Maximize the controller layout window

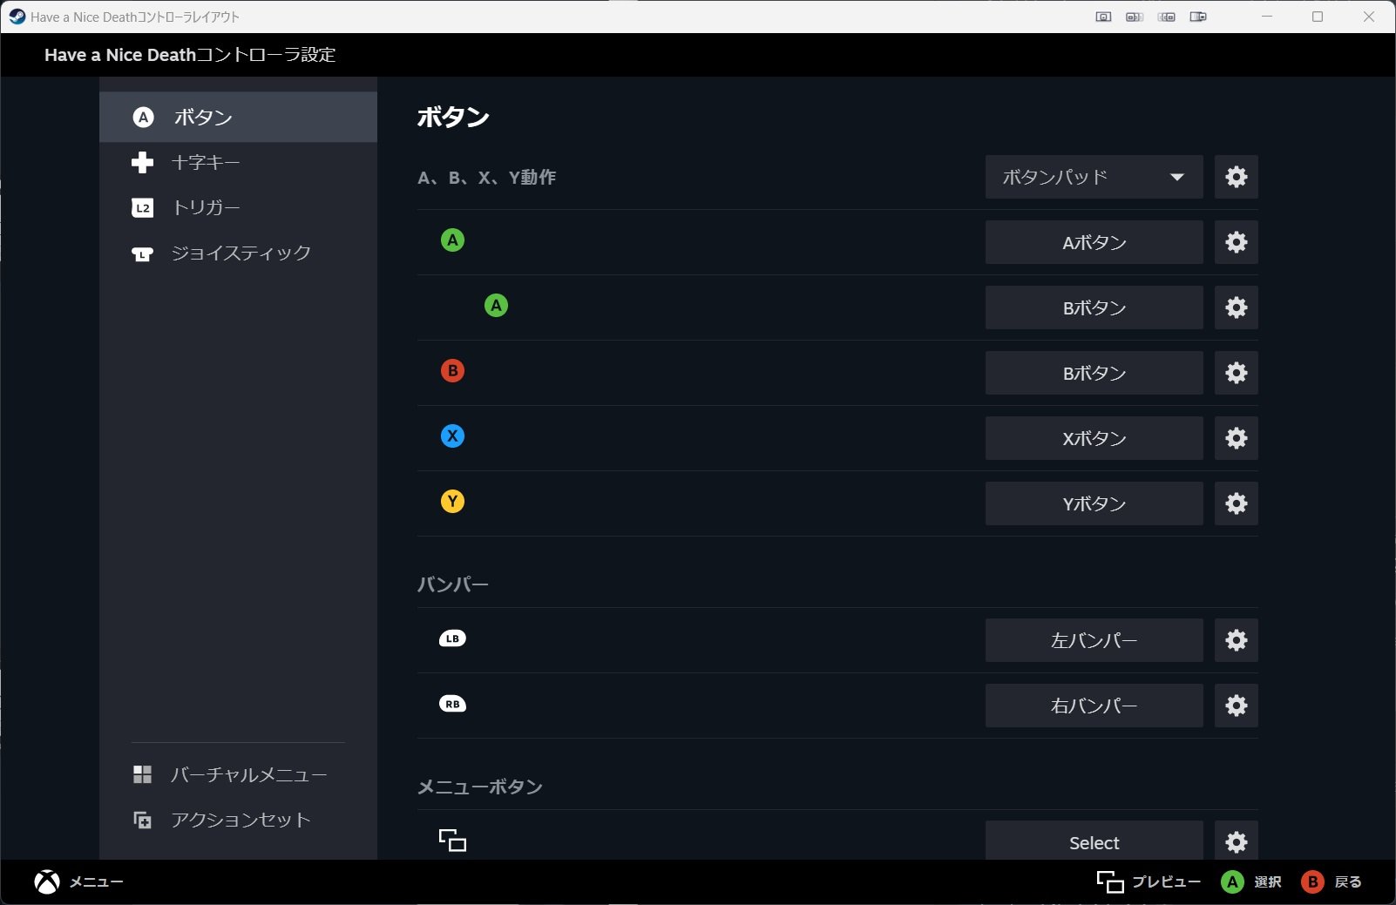click(1318, 17)
